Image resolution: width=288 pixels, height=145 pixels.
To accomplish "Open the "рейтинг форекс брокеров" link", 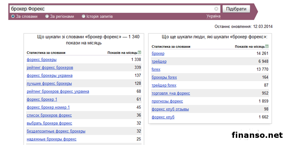I will coord(50,67).
